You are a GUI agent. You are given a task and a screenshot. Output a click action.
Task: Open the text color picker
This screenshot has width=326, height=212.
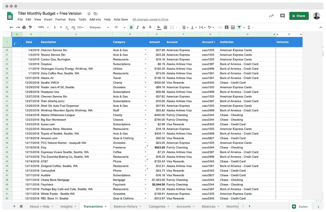[x=150, y=27]
